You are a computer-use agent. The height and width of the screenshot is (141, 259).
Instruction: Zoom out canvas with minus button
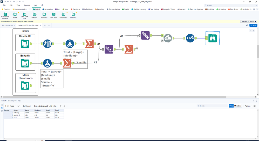(250, 31)
